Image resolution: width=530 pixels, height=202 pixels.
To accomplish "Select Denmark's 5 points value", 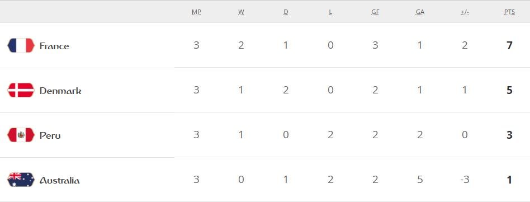I will 509,90.
